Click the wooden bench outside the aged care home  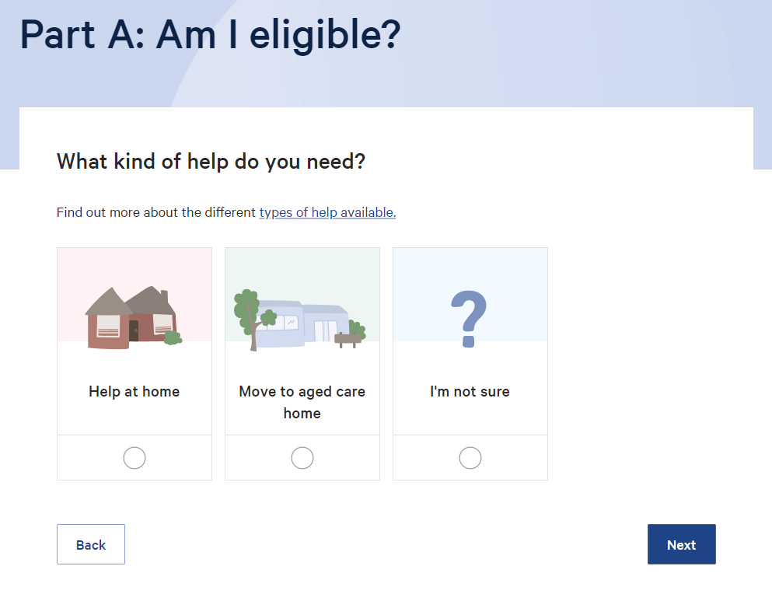click(x=348, y=339)
